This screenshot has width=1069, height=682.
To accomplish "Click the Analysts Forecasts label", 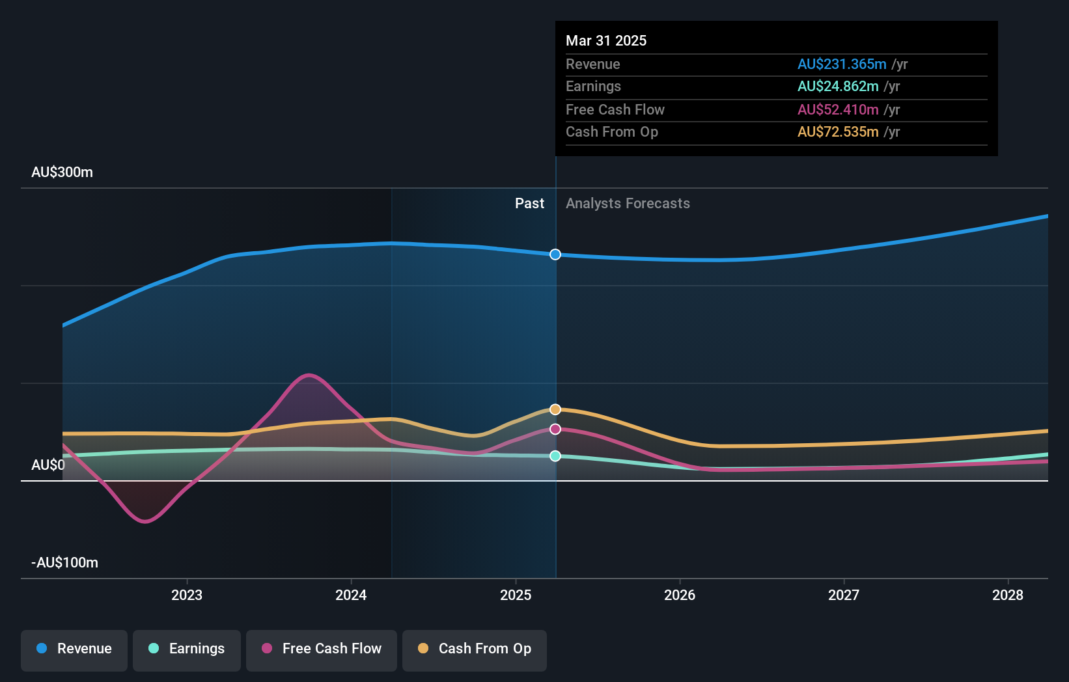I will click(x=628, y=204).
